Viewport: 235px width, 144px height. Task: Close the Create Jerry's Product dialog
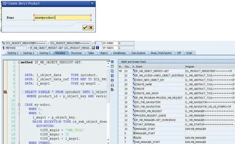click(92, 3)
